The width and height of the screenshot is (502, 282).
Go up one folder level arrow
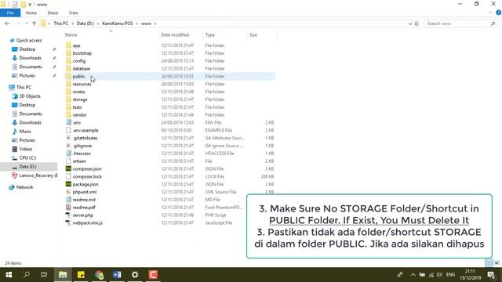[35, 23]
